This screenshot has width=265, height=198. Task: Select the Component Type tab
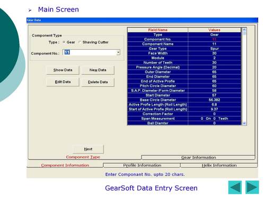(x=83, y=157)
